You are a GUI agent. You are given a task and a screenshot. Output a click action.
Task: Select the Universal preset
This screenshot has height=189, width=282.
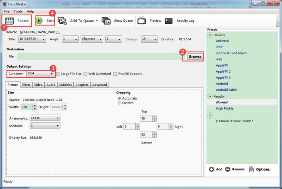(222, 41)
